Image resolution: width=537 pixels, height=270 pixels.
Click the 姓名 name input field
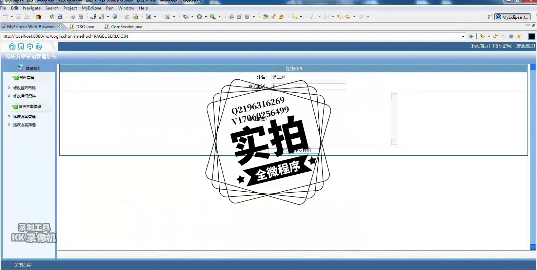(x=309, y=77)
